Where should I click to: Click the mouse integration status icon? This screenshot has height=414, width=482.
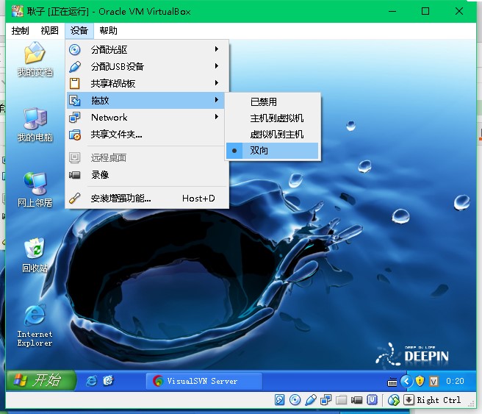pos(394,400)
